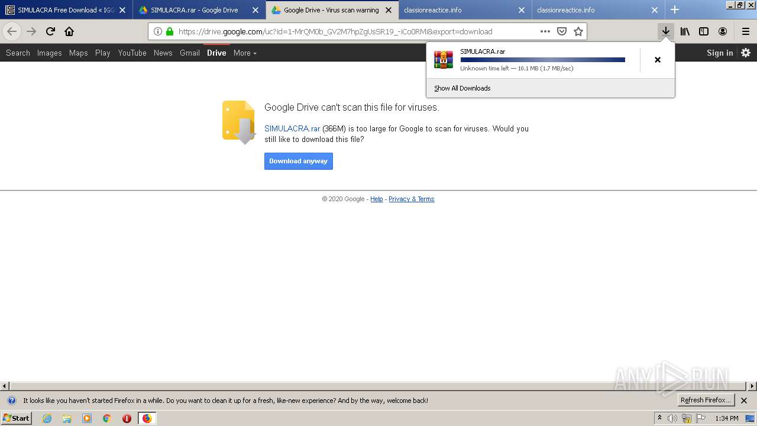Click the Download anyway button
The height and width of the screenshot is (426, 757).
point(299,161)
